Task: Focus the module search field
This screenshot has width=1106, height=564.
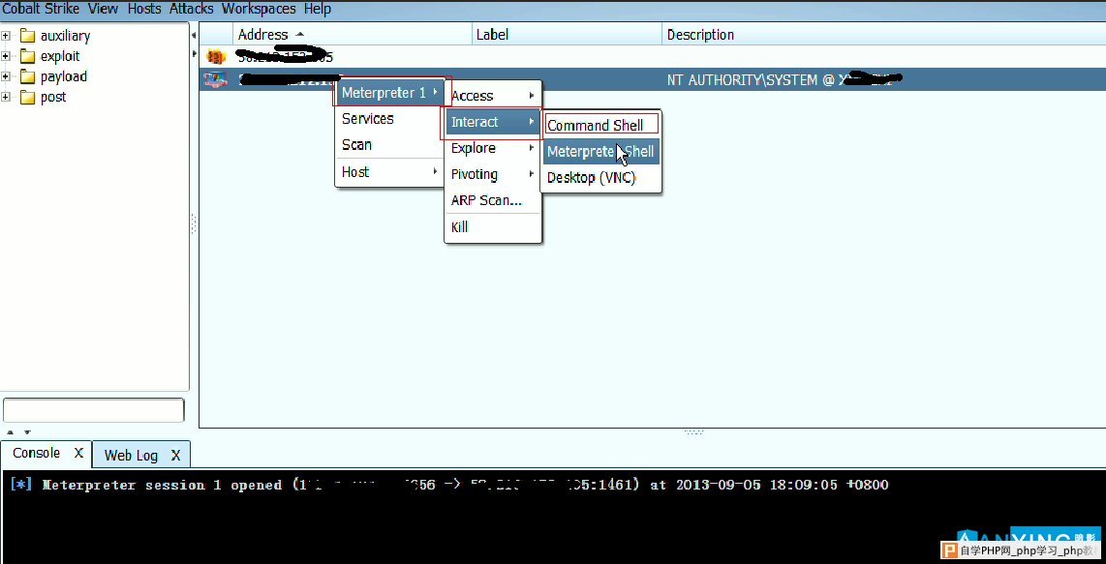Action: 94,410
